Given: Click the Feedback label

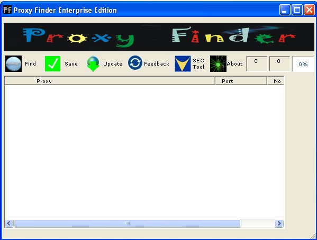Looking at the screenshot, I should [x=157, y=64].
